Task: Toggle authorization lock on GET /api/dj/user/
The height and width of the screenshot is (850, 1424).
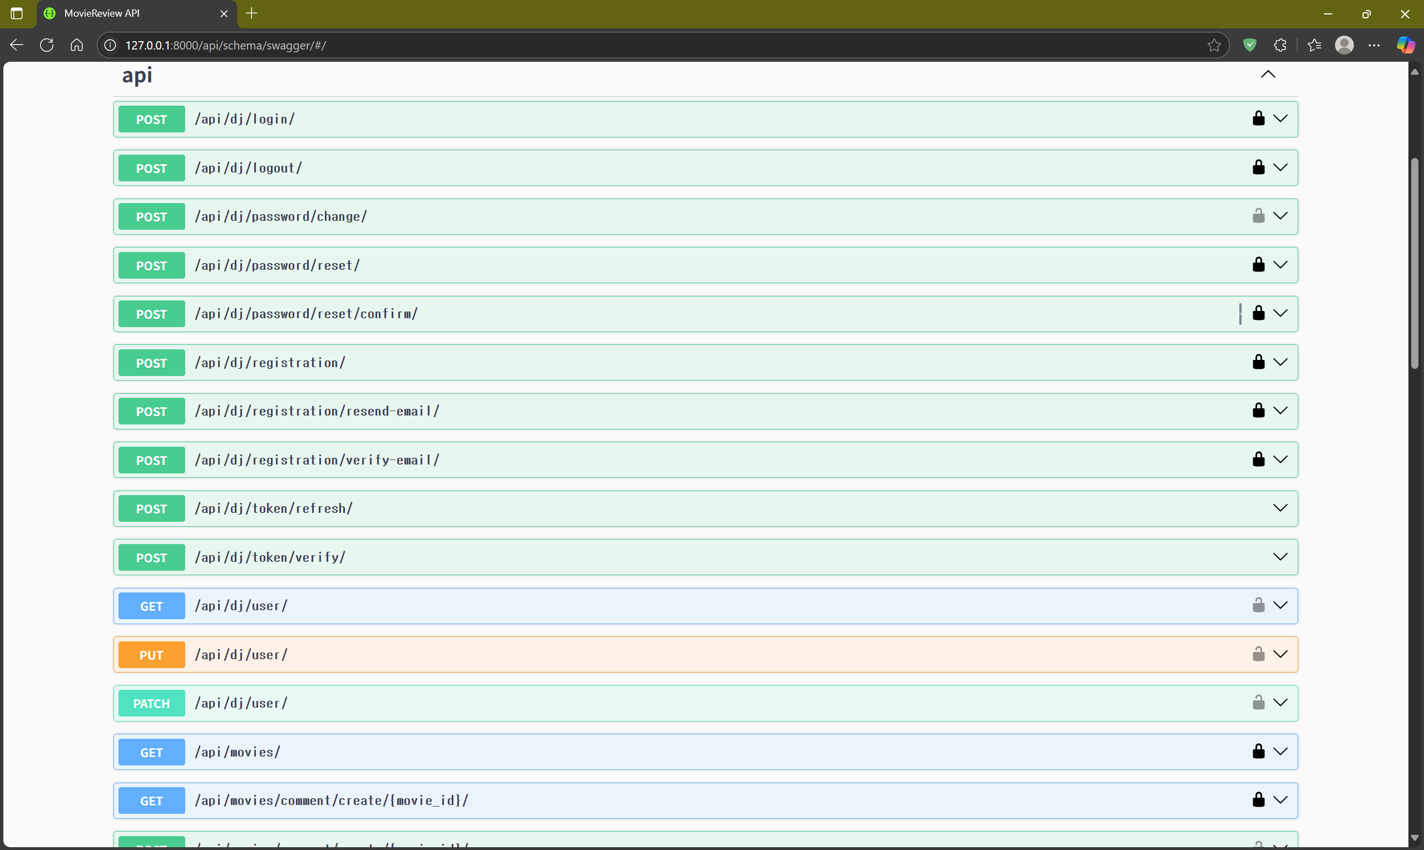Action: pyautogui.click(x=1258, y=605)
